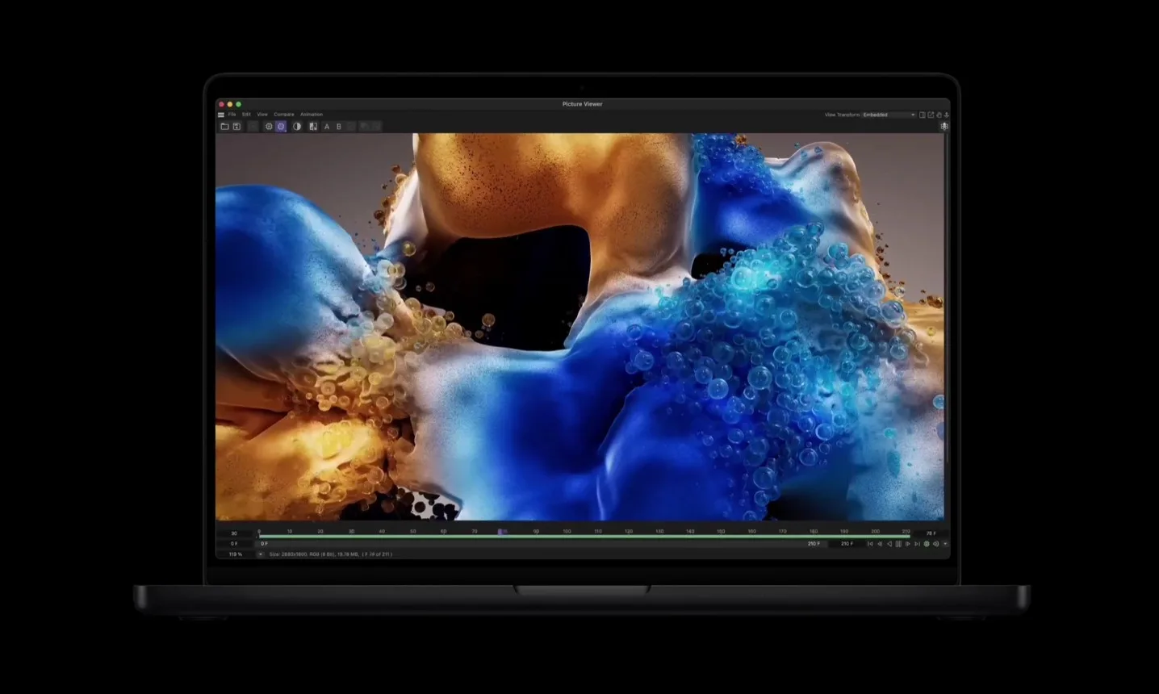Open an image file from disk
The height and width of the screenshot is (694, 1159).
click(x=225, y=126)
